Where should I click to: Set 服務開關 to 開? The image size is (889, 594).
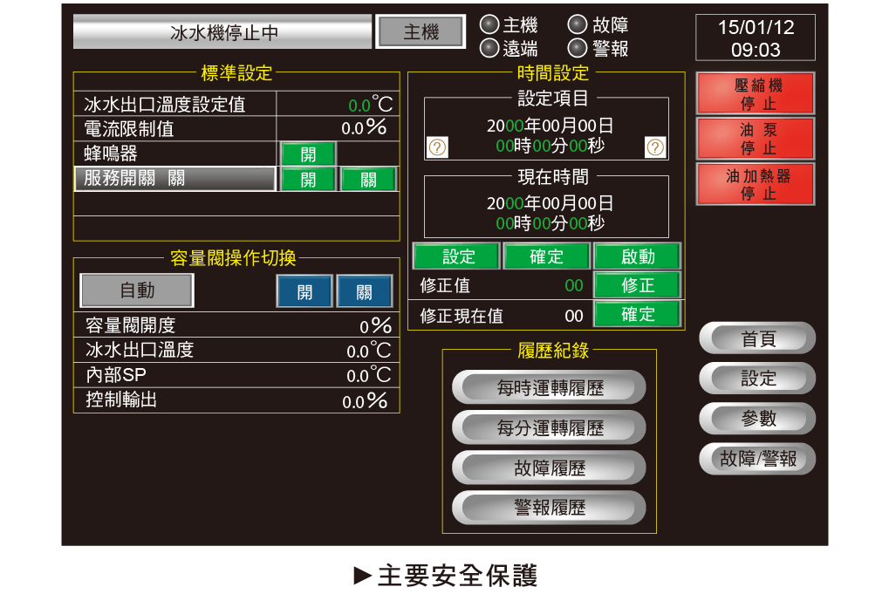pyautogui.click(x=309, y=179)
